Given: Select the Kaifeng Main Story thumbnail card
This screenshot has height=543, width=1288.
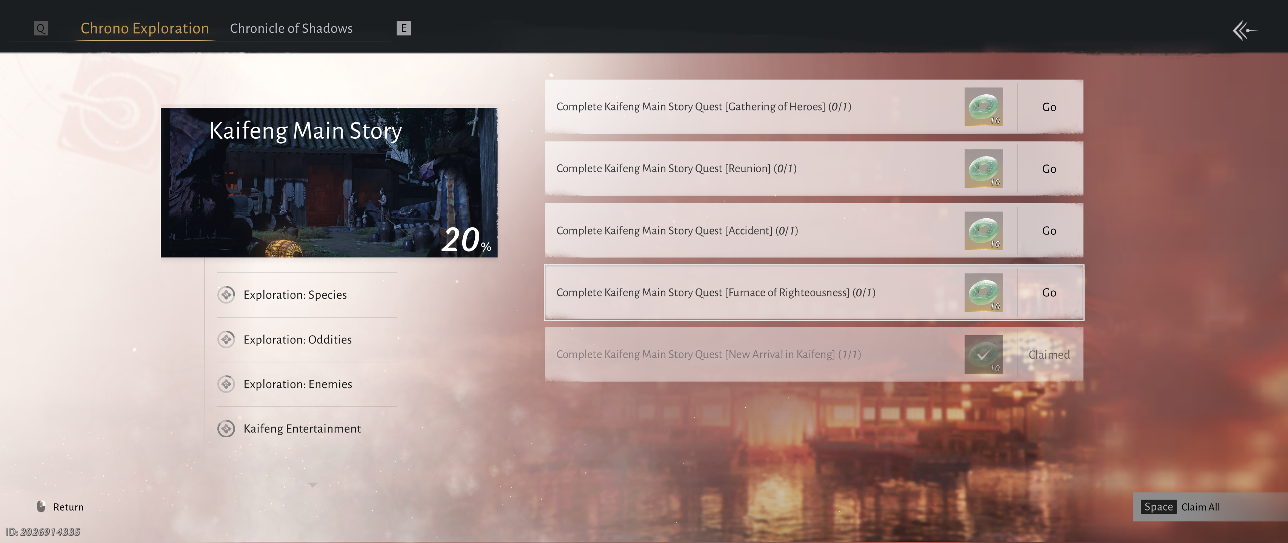Looking at the screenshot, I should pyautogui.click(x=328, y=183).
